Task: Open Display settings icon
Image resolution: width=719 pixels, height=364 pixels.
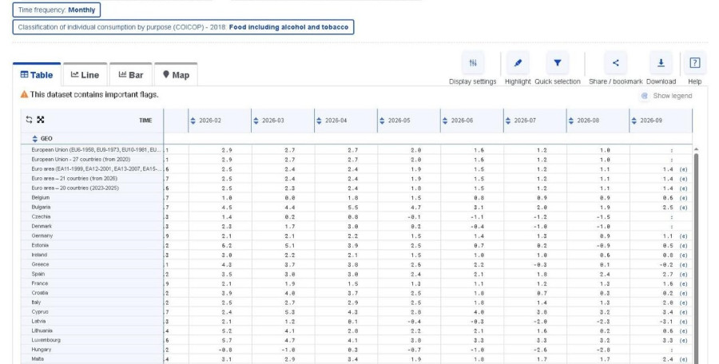Action: [x=473, y=63]
